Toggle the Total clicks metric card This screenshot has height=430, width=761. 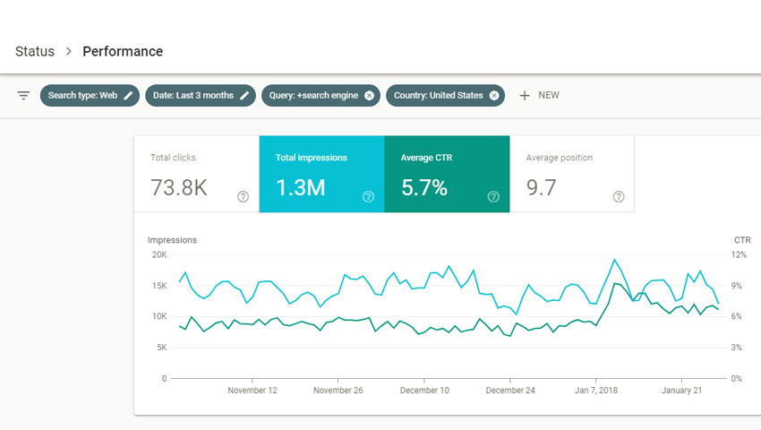188,175
